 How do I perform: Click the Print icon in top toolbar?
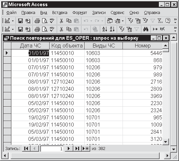[37, 21]
